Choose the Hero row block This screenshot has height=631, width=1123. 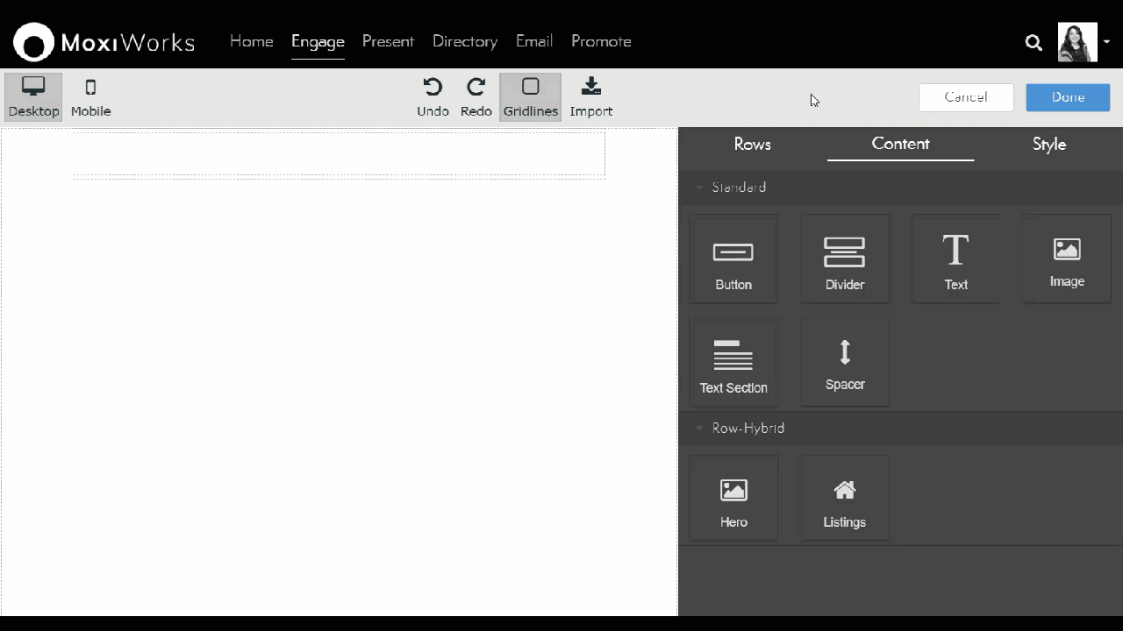pos(733,498)
